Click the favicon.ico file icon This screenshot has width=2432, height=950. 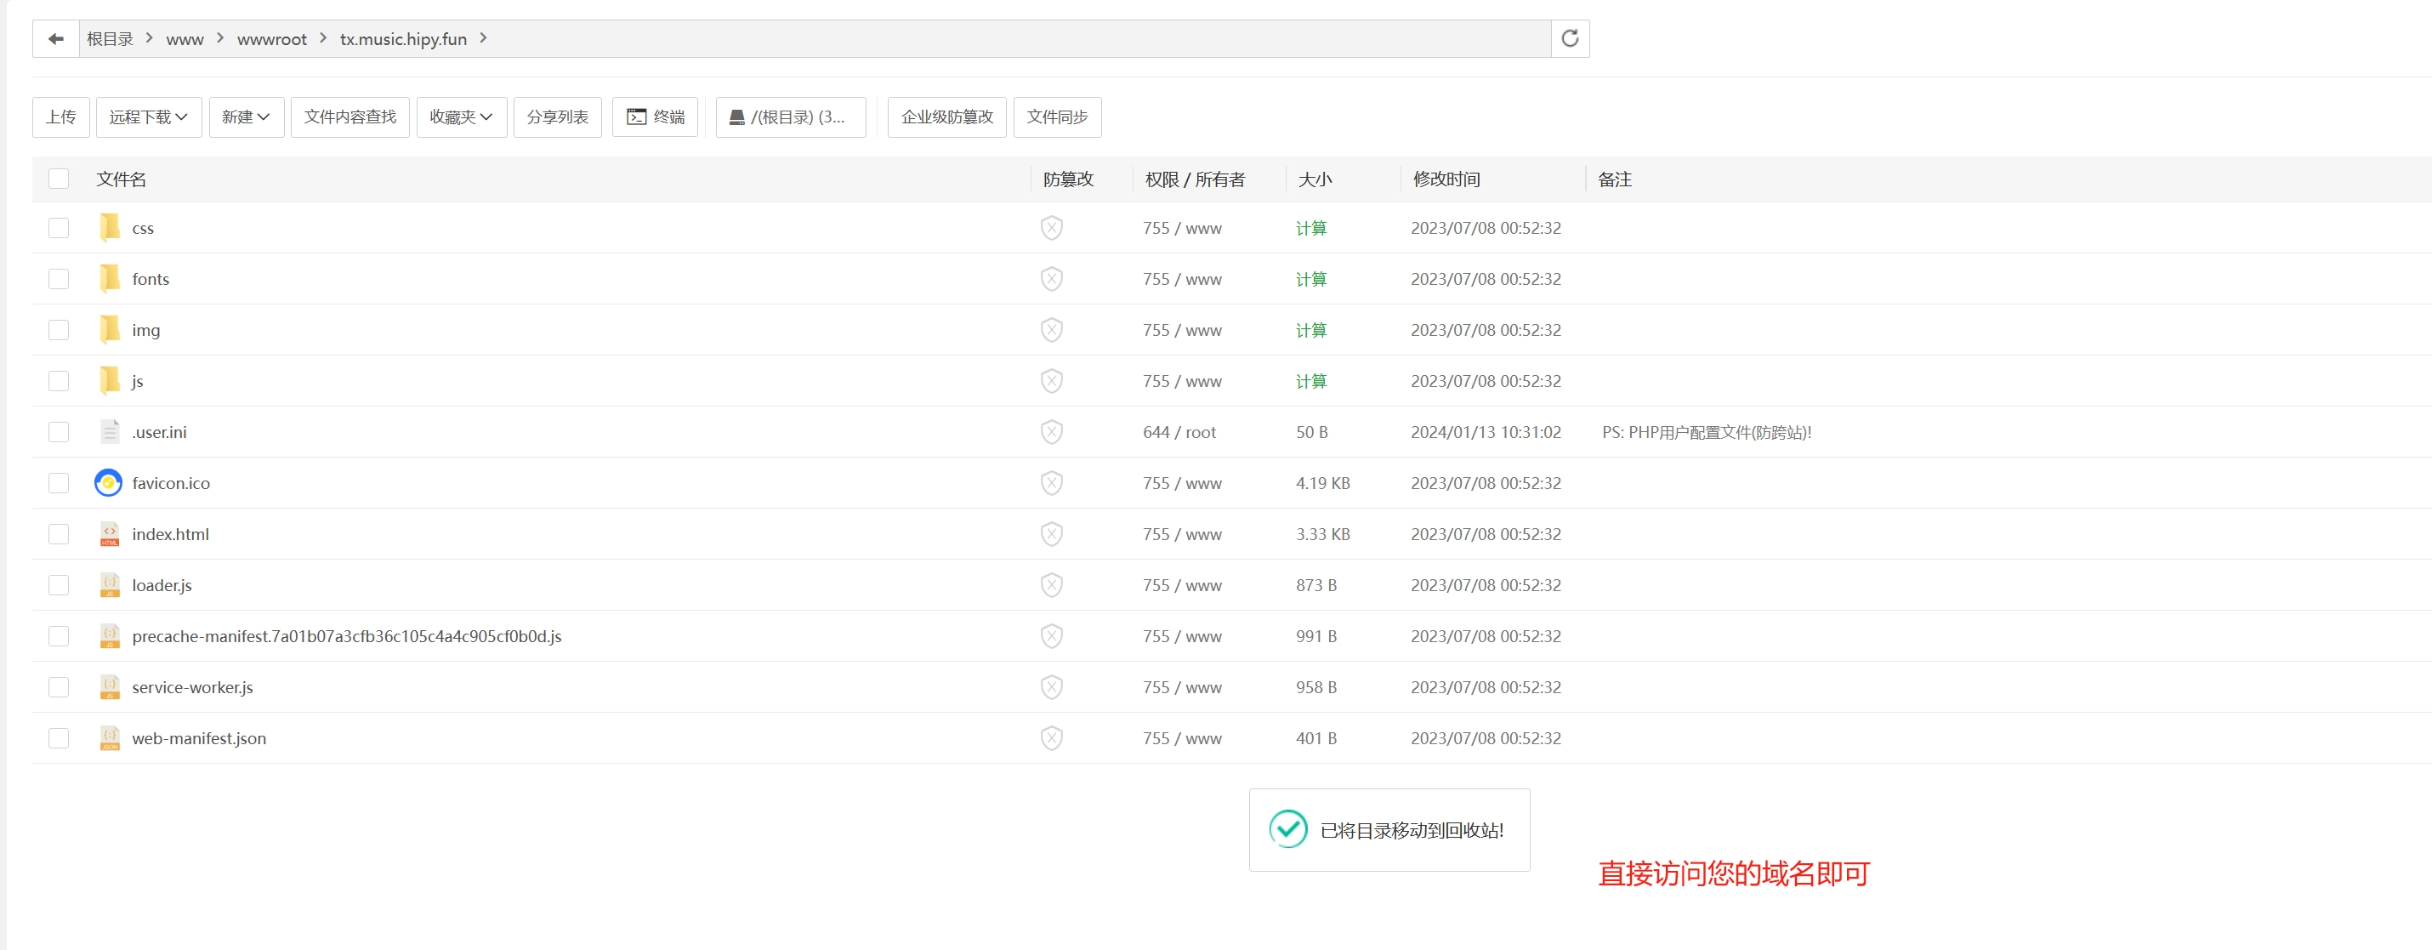[x=109, y=482]
